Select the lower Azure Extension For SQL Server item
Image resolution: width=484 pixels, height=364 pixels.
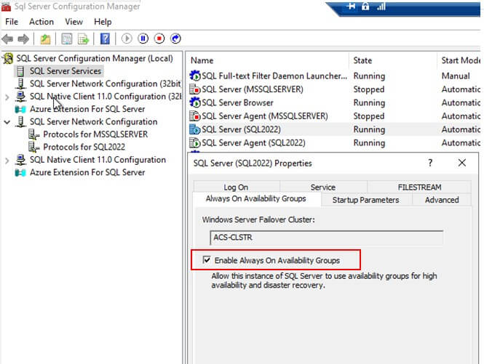[87, 173]
